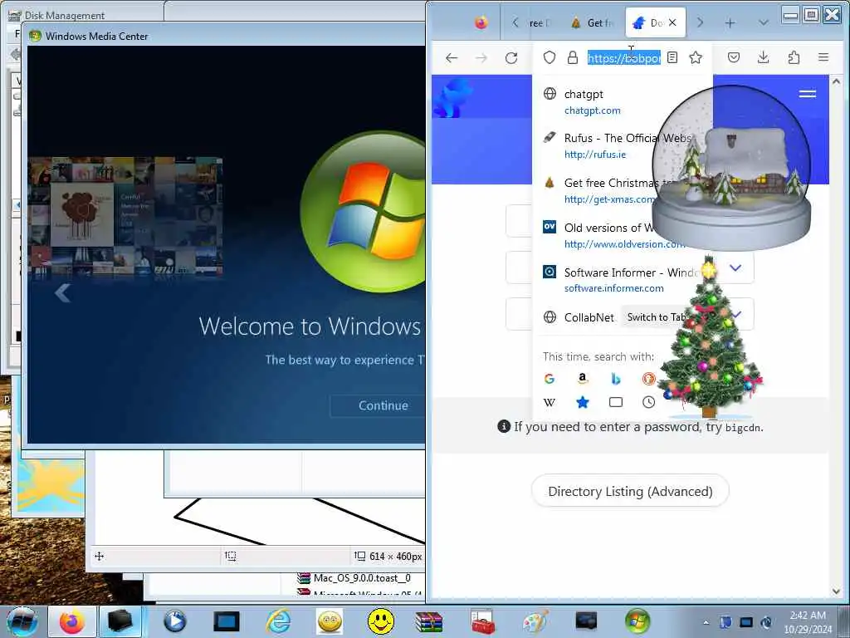Click the blue dog site logo
Viewport: 850px width, 638px height.
(453, 98)
